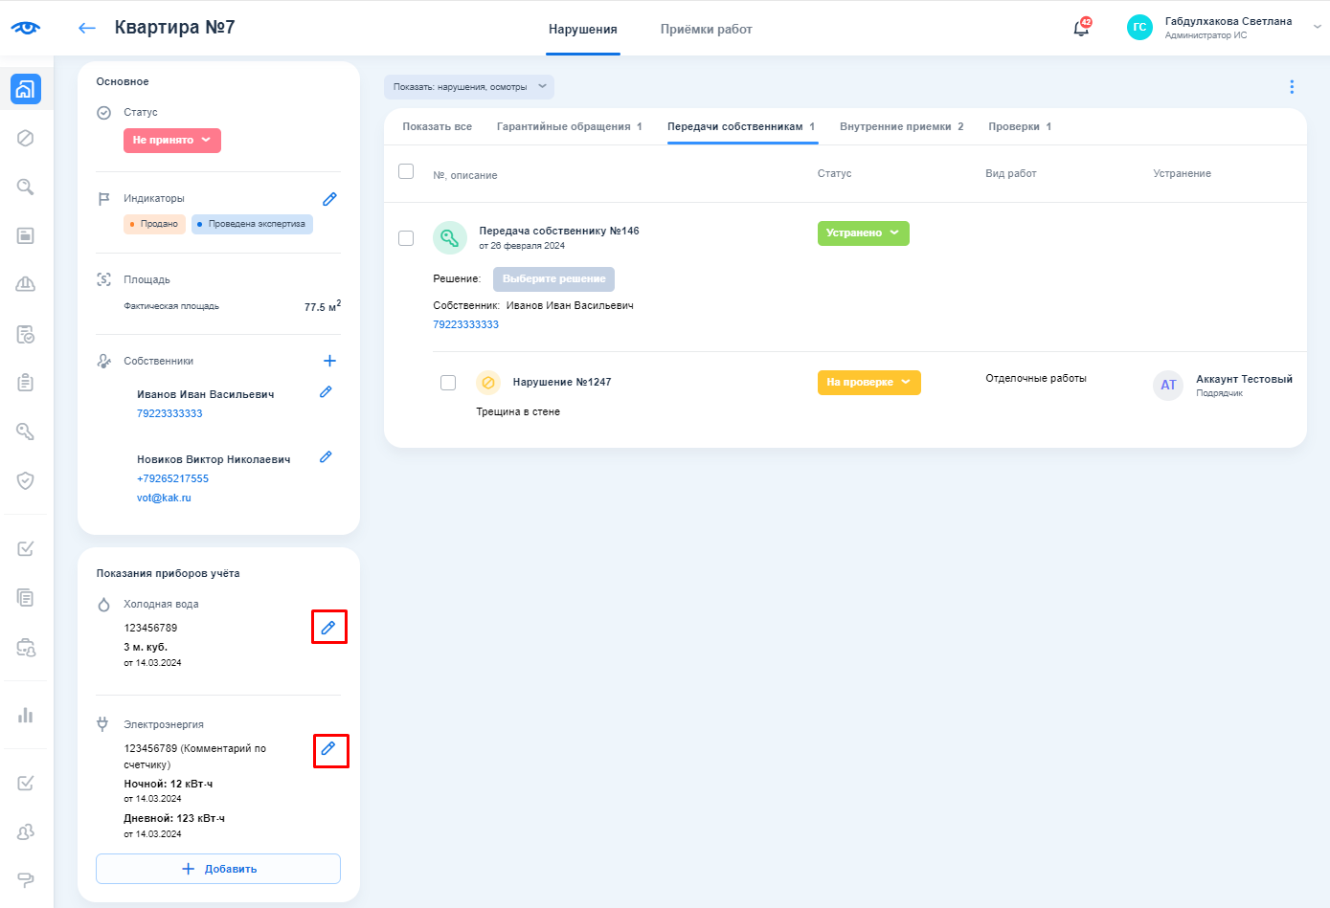Open the notifications bell
The height and width of the screenshot is (908, 1330).
[1081, 29]
